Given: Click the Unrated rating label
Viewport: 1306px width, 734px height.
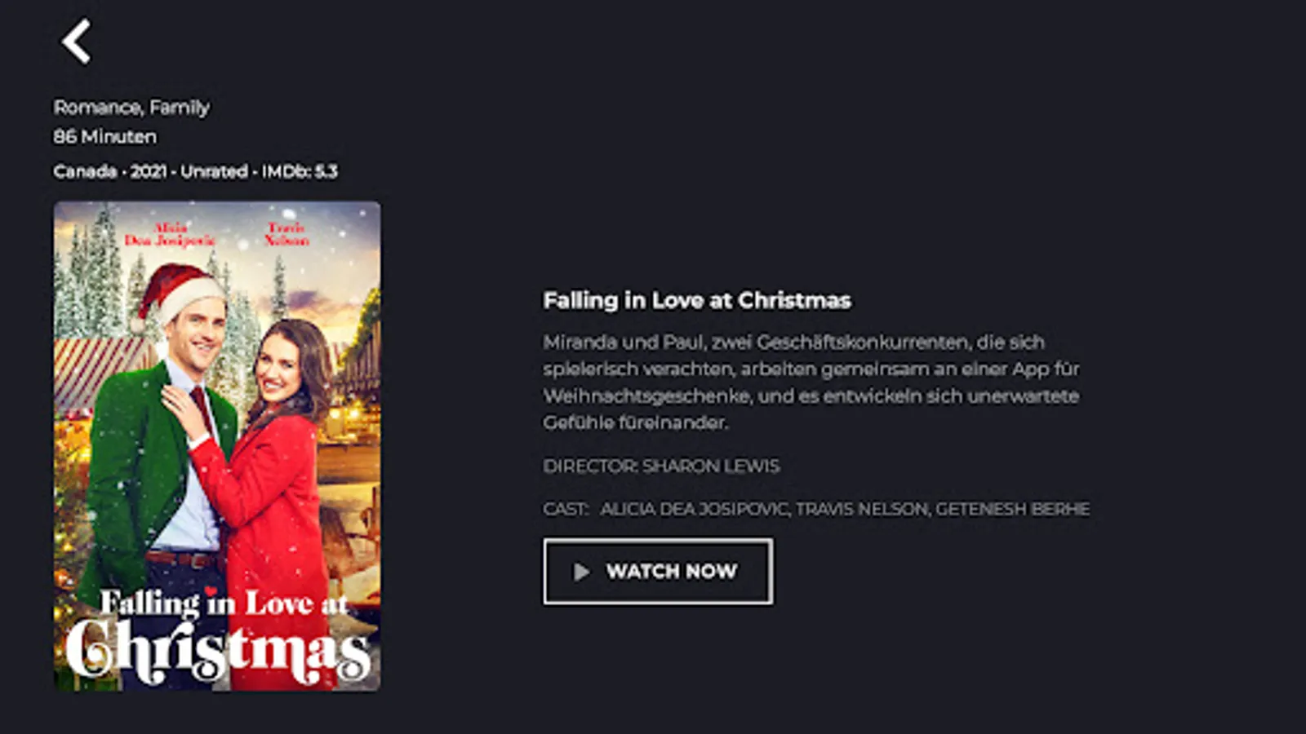Looking at the screenshot, I should point(214,171).
